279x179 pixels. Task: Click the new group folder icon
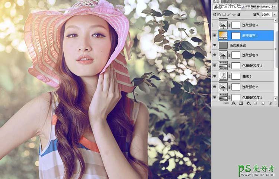(255, 103)
